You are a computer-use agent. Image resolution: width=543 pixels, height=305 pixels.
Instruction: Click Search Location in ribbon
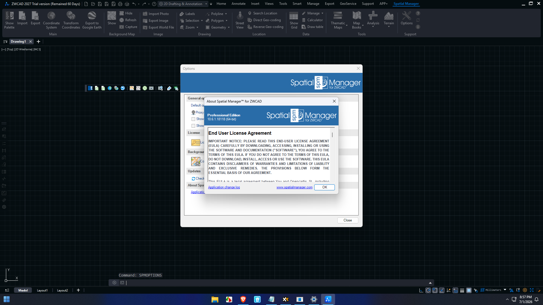[x=262, y=13]
